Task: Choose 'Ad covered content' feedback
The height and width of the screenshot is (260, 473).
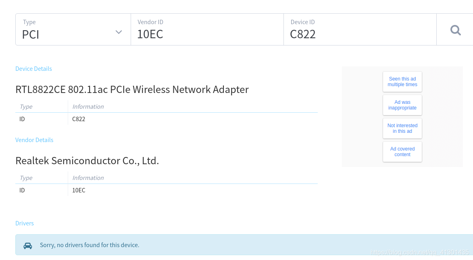Action: pos(402,152)
